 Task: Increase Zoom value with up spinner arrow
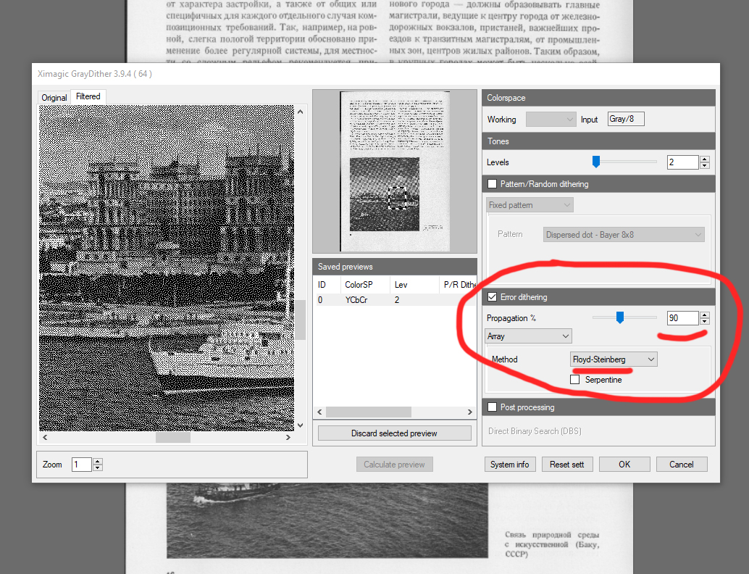98,461
